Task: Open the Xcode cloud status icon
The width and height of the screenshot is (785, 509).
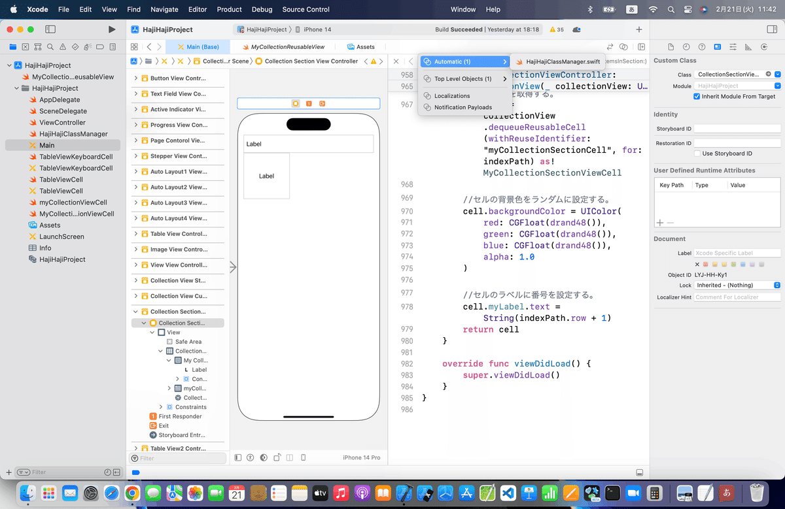Action: (576, 29)
